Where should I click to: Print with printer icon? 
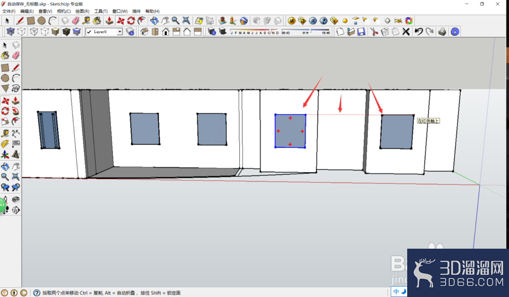442,32
